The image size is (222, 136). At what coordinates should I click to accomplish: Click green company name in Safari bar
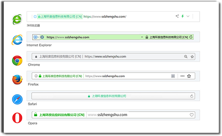pyautogui.click(x=109, y=96)
